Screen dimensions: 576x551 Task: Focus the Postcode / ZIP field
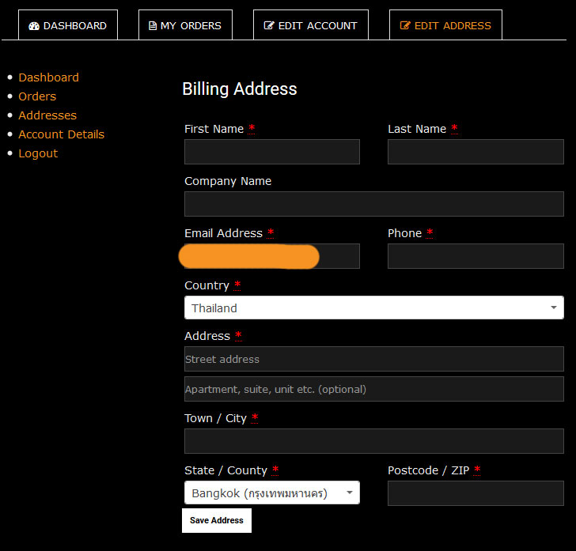475,493
